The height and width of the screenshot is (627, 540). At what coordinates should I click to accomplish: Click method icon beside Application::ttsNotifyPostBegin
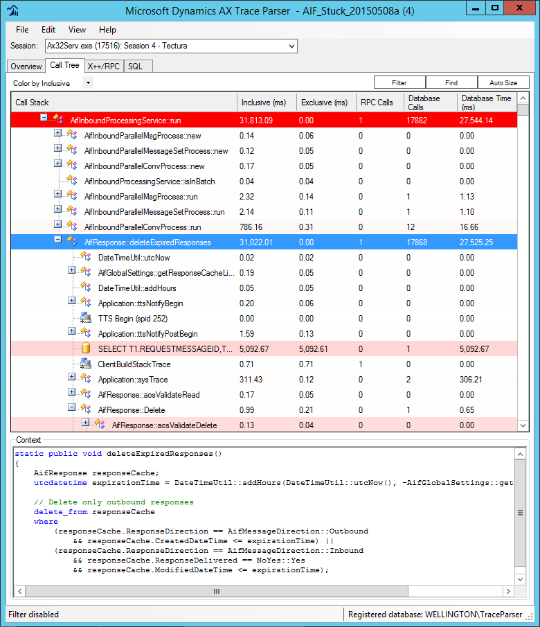tap(86, 333)
